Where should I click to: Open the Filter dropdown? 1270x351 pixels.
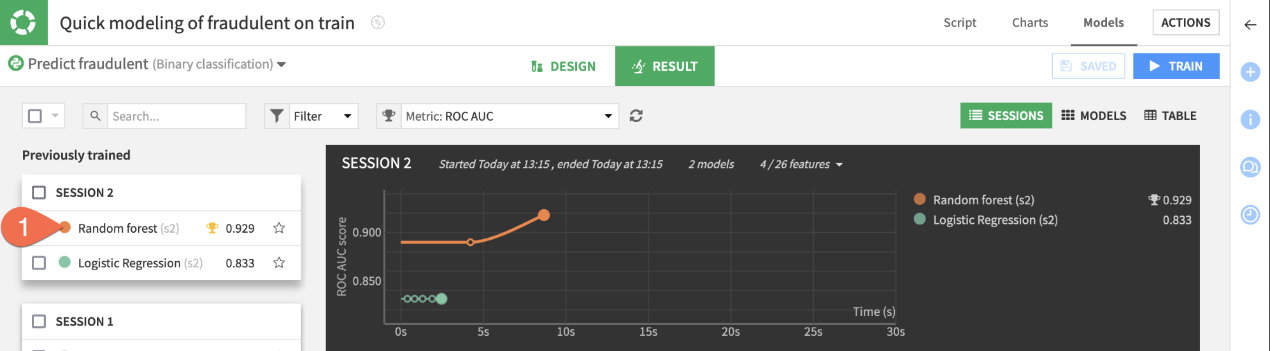click(x=311, y=116)
